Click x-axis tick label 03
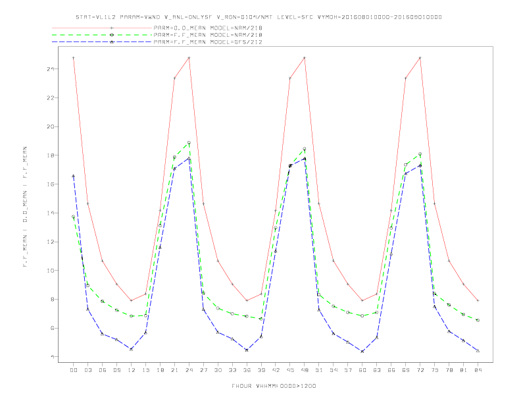 pos(87,370)
